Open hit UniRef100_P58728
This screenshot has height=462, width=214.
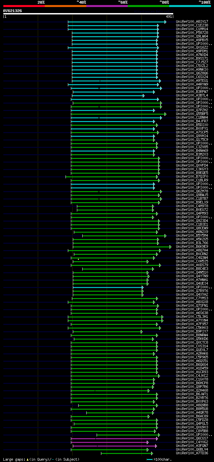click(x=192, y=33)
